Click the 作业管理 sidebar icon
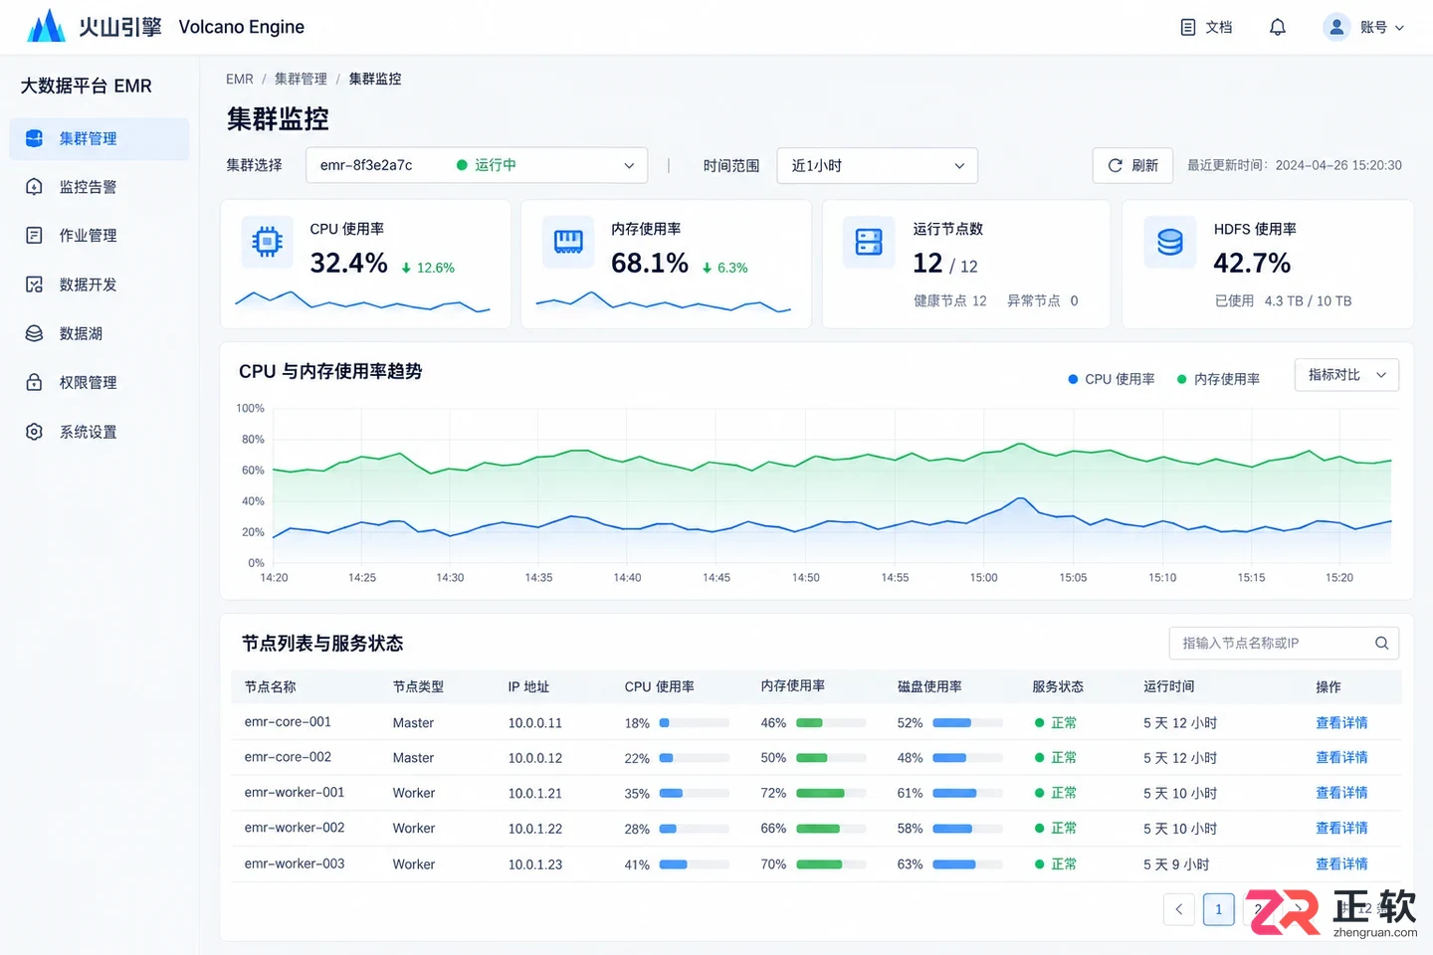 [34, 236]
